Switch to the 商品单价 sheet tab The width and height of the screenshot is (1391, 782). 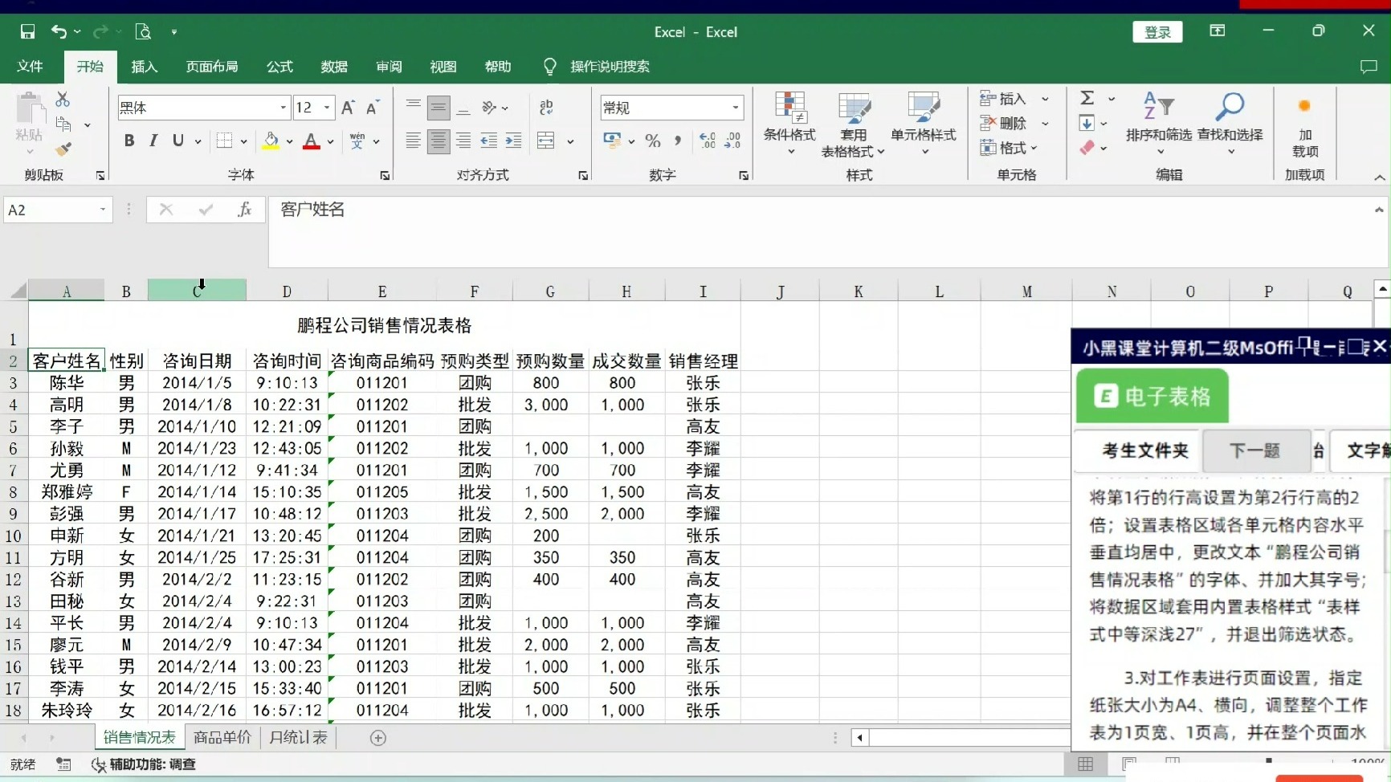click(222, 737)
